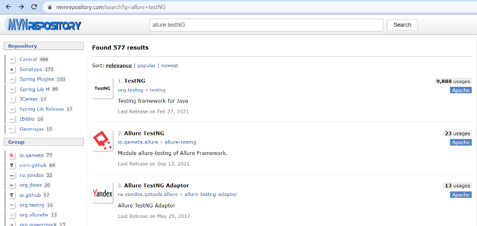477x226 pixels.
Task: Click the browser address bar URL
Action: [x=111, y=7]
